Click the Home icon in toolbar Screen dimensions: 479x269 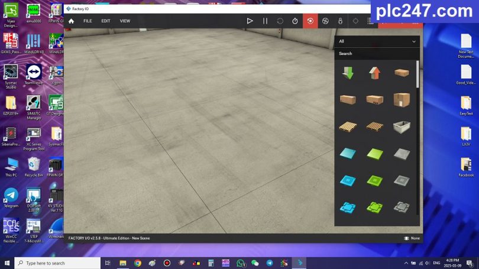(71, 21)
